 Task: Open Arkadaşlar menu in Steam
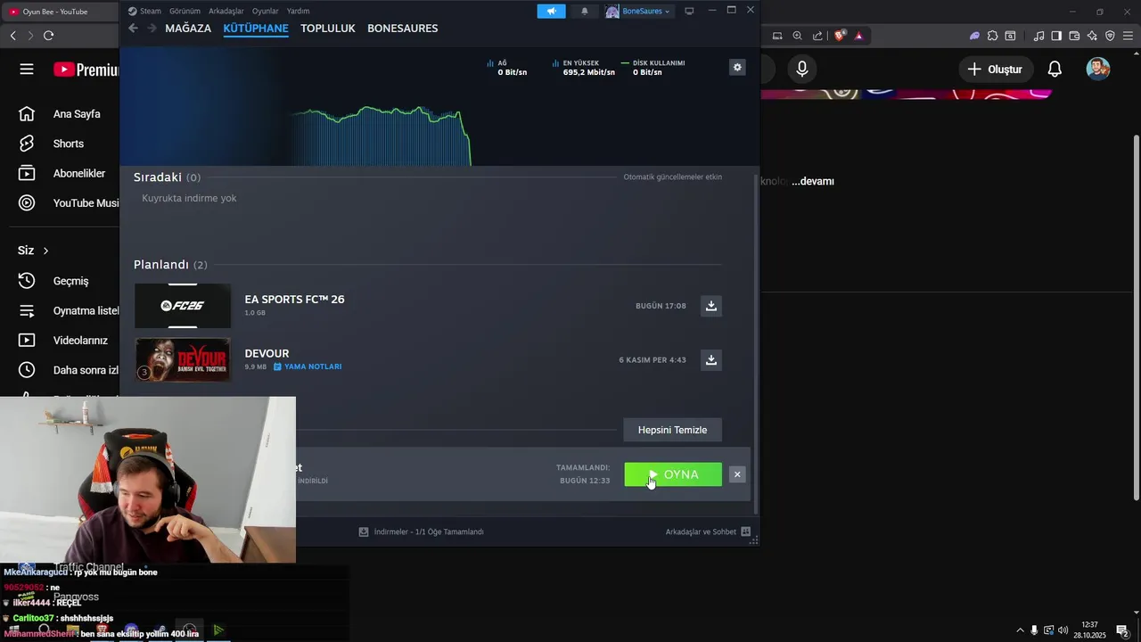[226, 11]
